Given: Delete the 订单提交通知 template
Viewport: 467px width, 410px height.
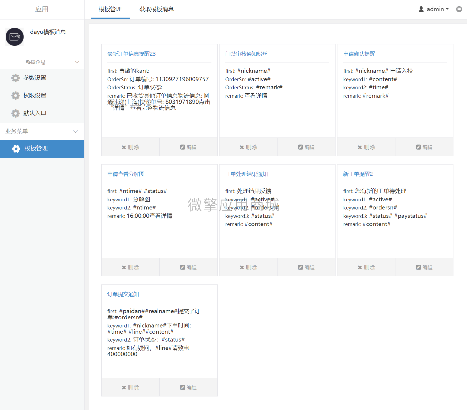Looking at the screenshot, I should pos(130,387).
